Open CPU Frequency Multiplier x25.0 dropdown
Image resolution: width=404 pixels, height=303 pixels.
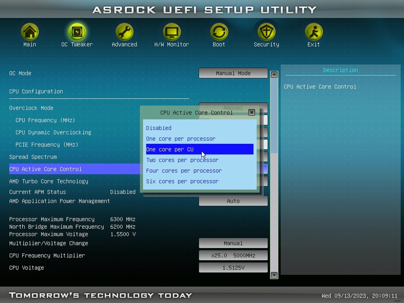233,255
